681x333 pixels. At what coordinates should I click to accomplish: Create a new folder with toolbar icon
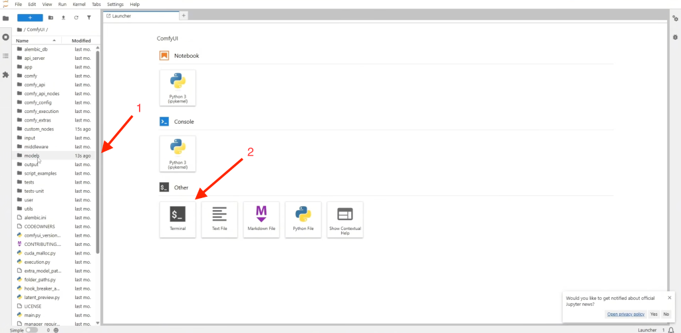pyautogui.click(x=51, y=18)
